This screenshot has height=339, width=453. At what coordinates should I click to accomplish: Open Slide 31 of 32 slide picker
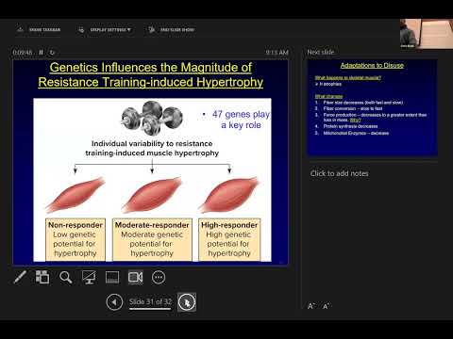tap(150, 302)
